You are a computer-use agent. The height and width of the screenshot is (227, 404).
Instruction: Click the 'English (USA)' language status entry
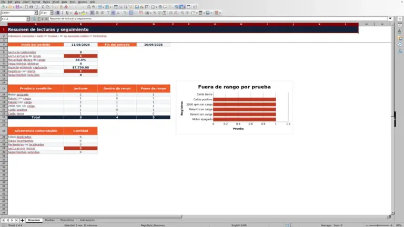click(239, 225)
